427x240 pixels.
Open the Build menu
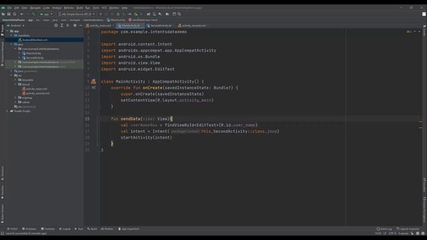79,8
